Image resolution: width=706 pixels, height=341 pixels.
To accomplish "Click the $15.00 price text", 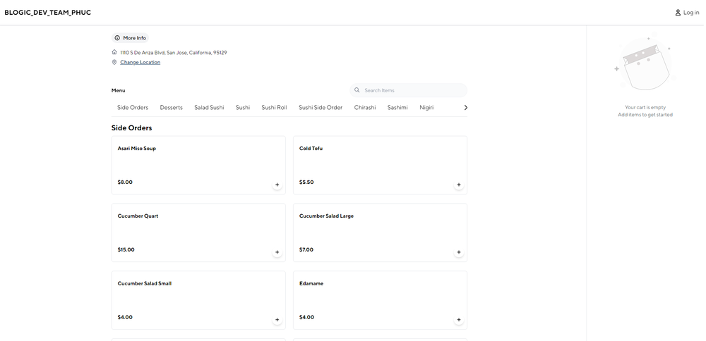I will pyautogui.click(x=126, y=250).
